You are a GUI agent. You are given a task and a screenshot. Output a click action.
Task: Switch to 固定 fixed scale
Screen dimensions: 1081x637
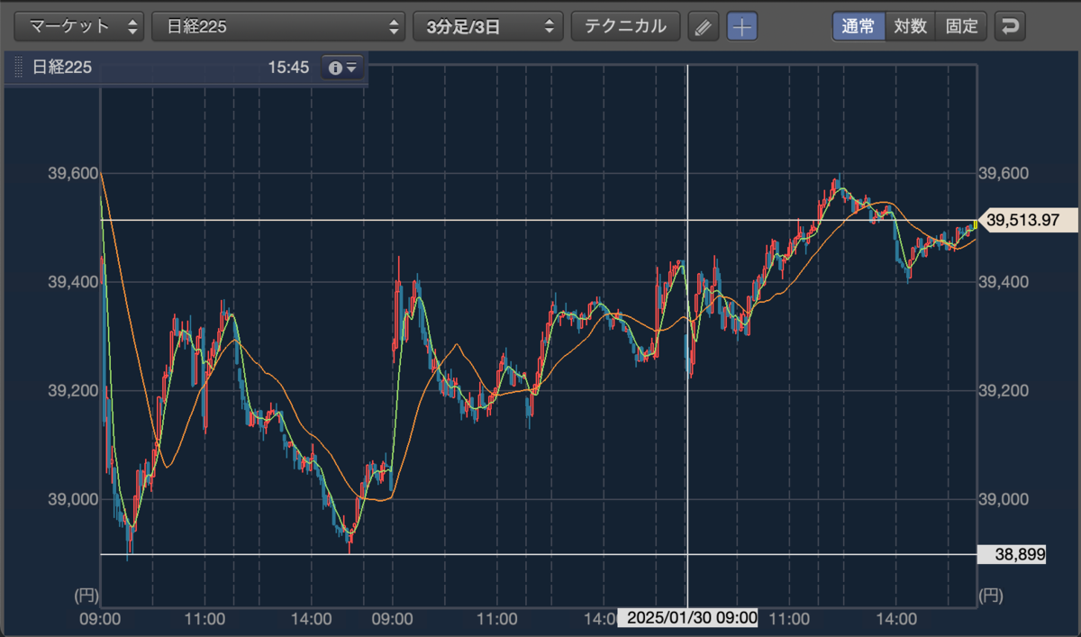pos(961,26)
